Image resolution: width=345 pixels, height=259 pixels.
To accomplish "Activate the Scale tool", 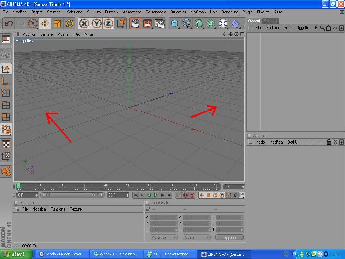I will tap(57, 23).
